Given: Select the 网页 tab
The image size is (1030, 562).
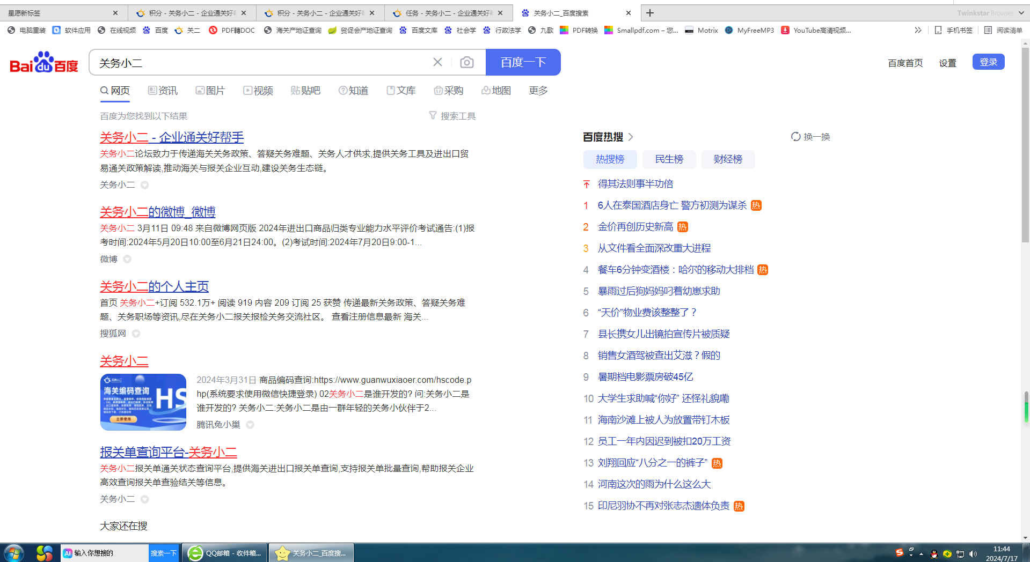Looking at the screenshot, I should (115, 91).
